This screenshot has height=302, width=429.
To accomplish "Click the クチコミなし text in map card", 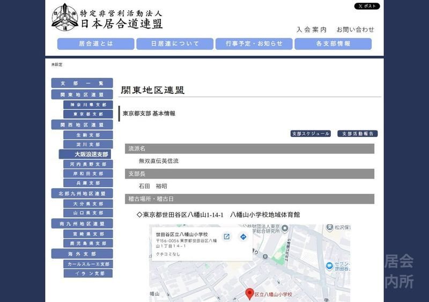I will click(x=168, y=254).
